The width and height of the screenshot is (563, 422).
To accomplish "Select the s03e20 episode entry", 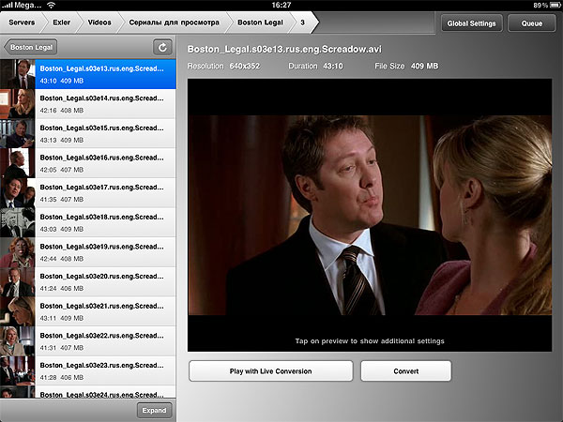I will (x=103, y=282).
